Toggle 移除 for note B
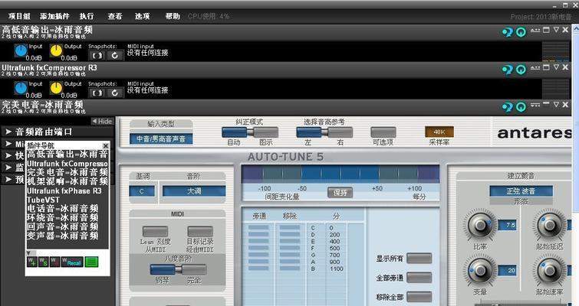Viewport: 579px width, 306px height. coord(290,269)
